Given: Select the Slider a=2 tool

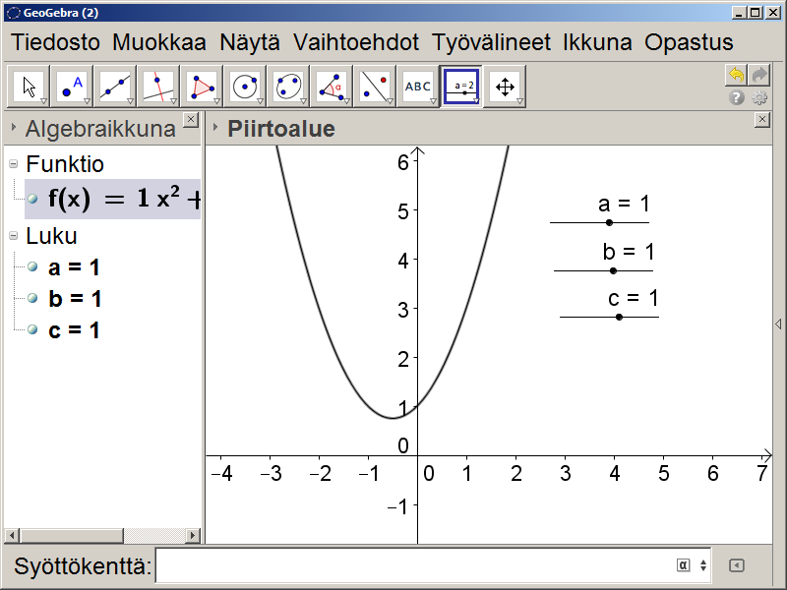Looking at the screenshot, I should 460,87.
